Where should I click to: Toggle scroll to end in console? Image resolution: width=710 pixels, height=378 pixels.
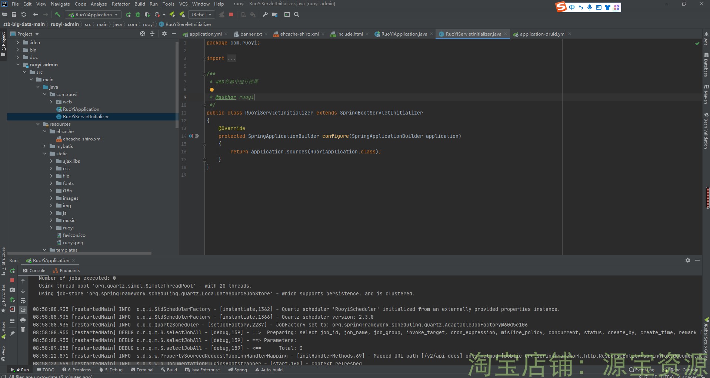[x=23, y=310]
